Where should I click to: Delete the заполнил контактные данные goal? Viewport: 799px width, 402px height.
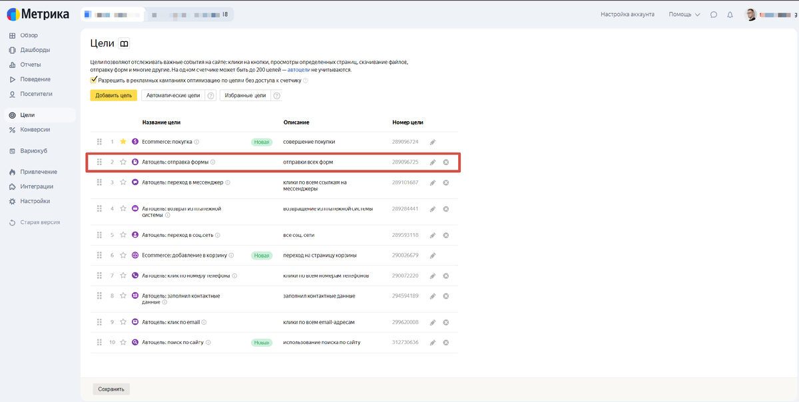(x=446, y=296)
